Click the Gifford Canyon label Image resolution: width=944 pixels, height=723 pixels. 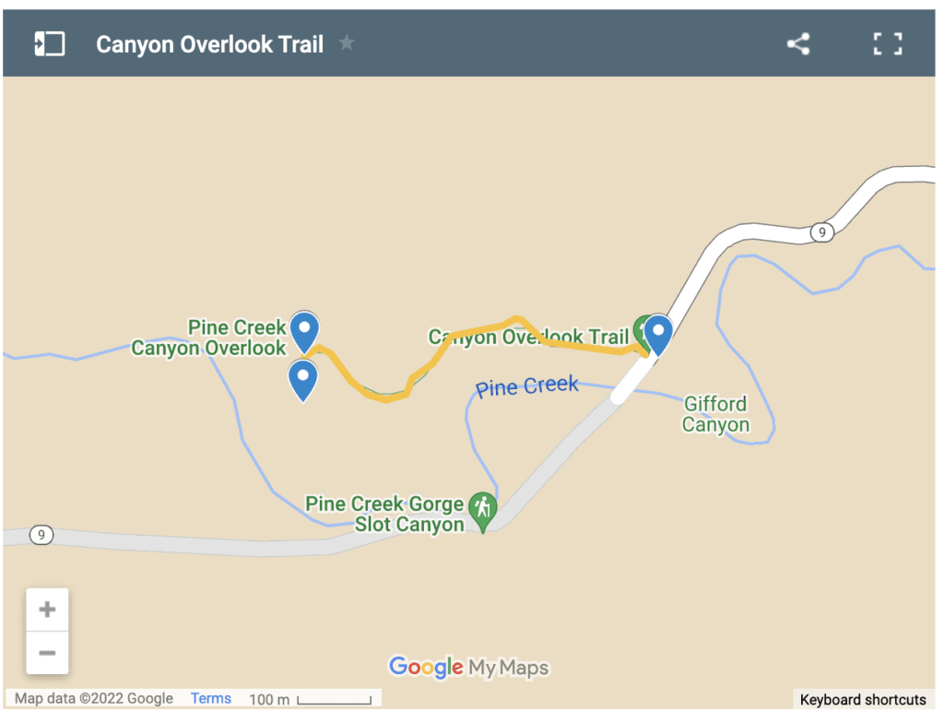click(x=715, y=414)
